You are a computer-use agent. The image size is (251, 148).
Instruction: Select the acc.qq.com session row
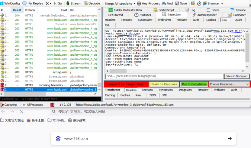(49, 72)
